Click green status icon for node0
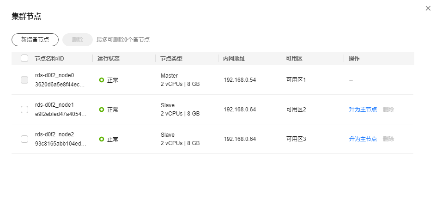This screenshot has height=201, width=436. click(102, 80)
